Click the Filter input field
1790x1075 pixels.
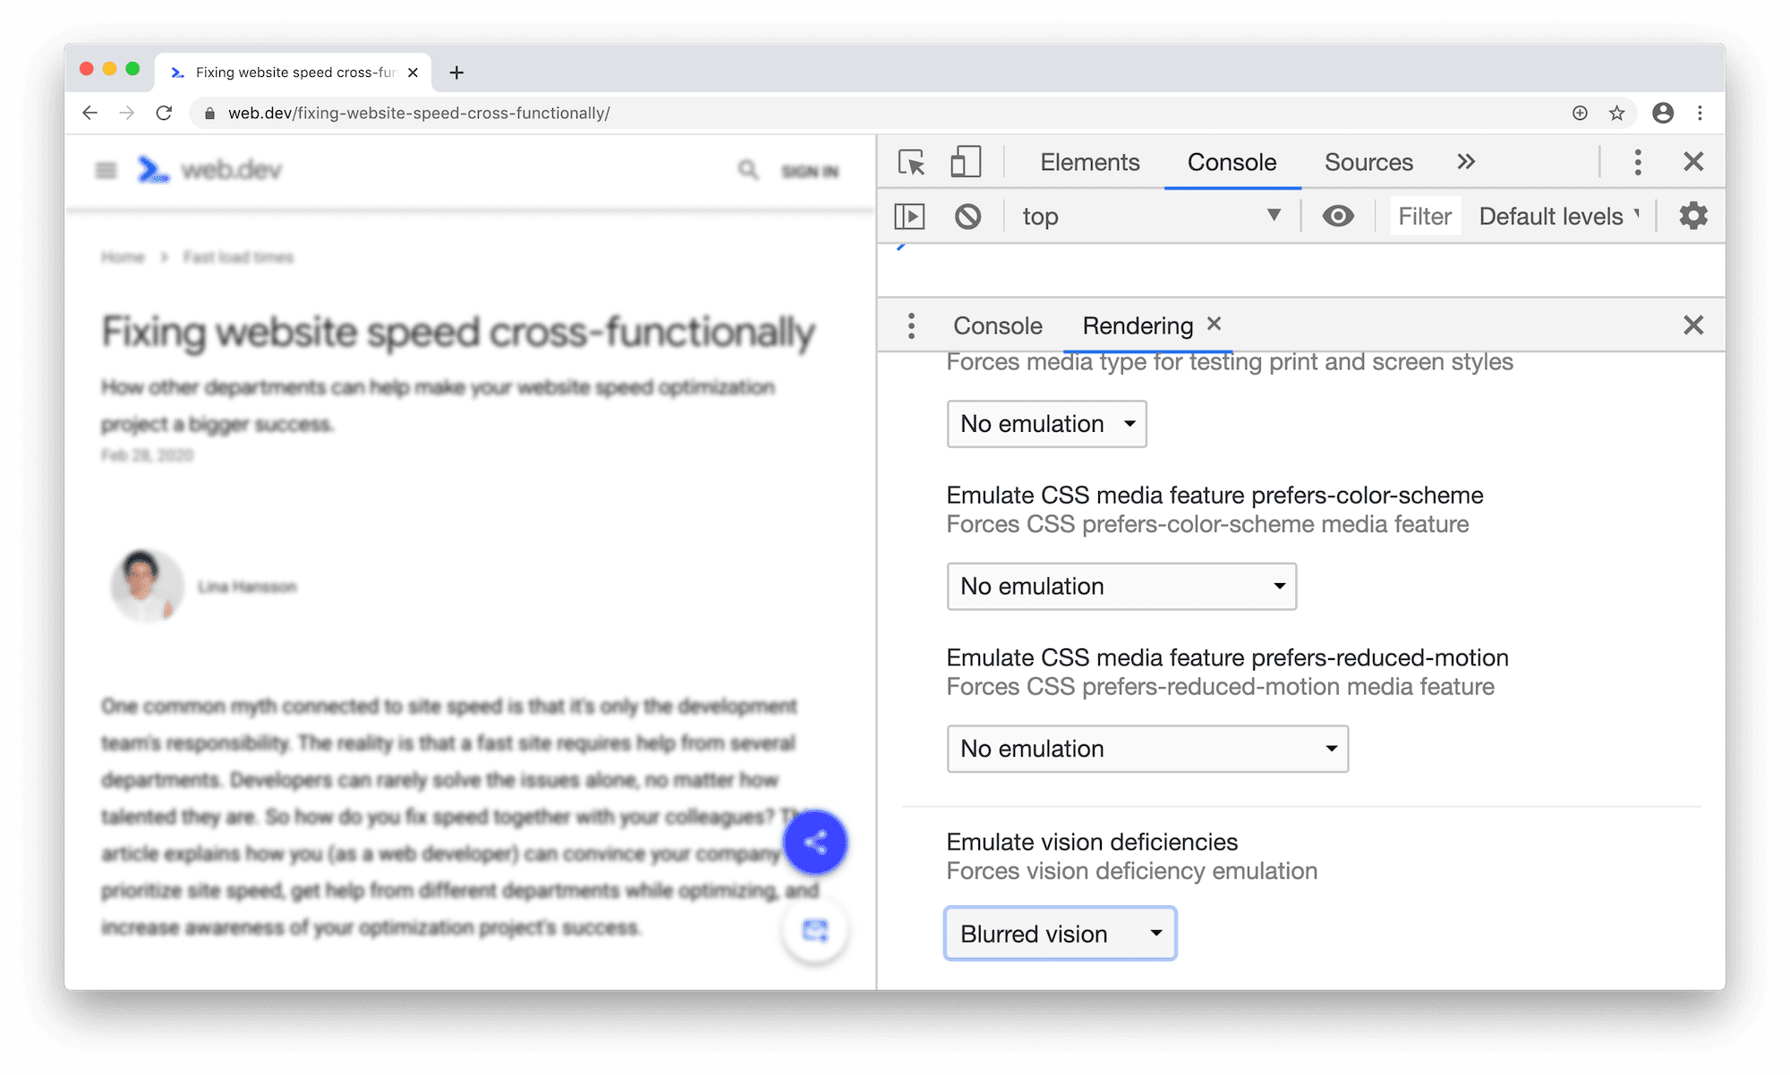point(1423,215)
